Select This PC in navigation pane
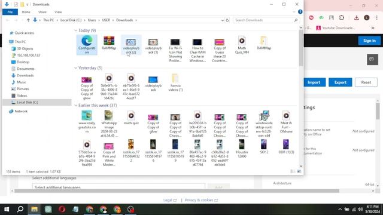 click(20, 42)
